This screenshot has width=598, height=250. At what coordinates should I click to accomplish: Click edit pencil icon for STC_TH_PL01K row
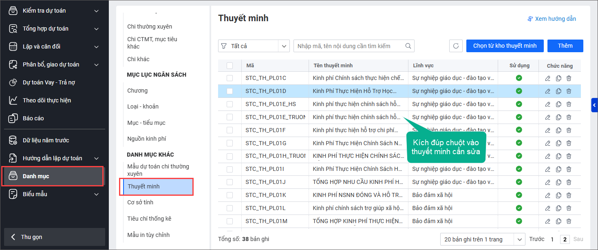548,195
